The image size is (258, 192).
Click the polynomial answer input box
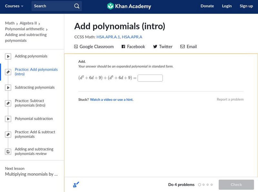[x=150, y=78]
